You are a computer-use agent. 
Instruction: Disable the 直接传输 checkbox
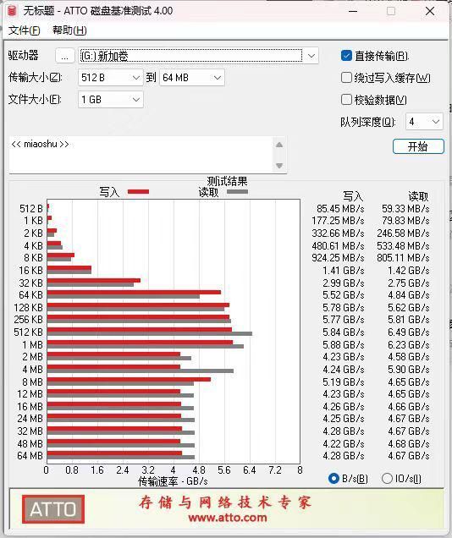[x=346, y=56]
